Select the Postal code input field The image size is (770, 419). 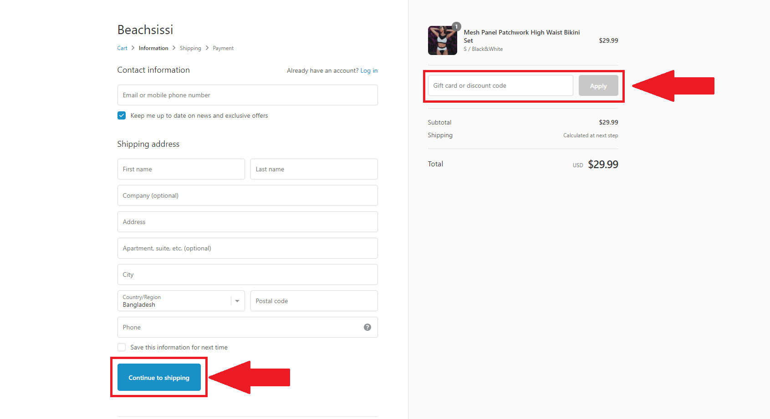[314, 301]
